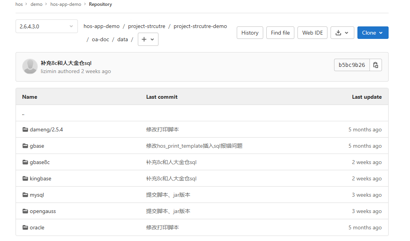Click the oracle folder icon

pyautogui.click(x=25, y=228)
